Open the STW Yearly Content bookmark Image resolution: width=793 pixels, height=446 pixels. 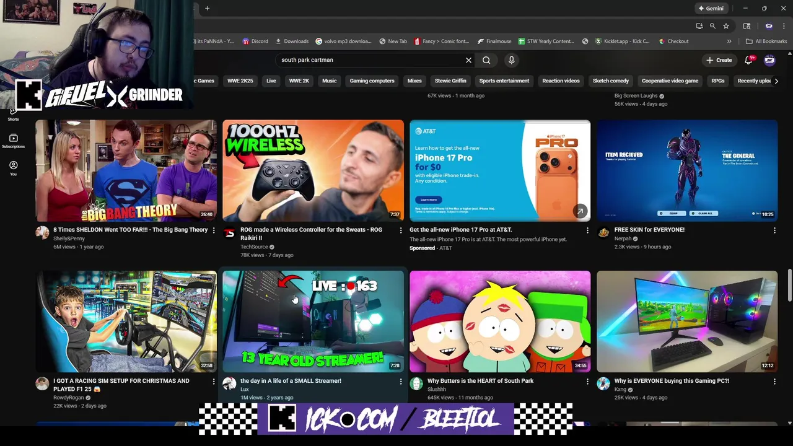click(x=546, y=42)
